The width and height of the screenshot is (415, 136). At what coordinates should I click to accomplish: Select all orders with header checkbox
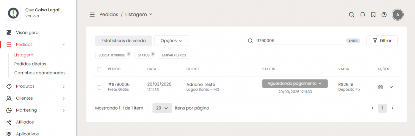(x=99, y=69)
